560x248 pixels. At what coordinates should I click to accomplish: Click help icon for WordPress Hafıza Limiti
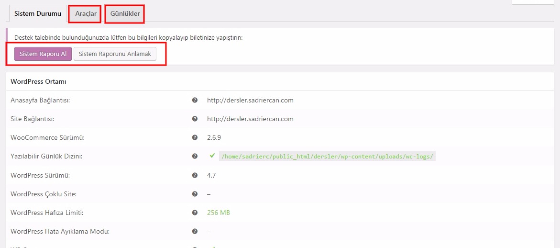pyautogui.click(x=195, y=212)
